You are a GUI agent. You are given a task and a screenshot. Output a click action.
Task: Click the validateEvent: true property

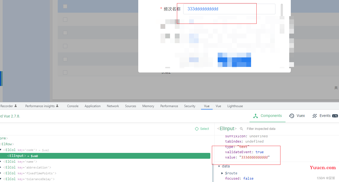pyautogui.click(x=244, y=152)
